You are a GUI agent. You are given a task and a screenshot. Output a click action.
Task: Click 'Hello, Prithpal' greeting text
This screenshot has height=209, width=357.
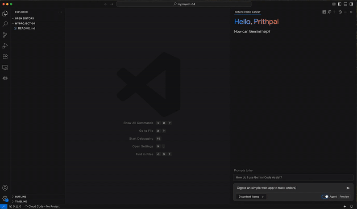(x=256, y=21)
